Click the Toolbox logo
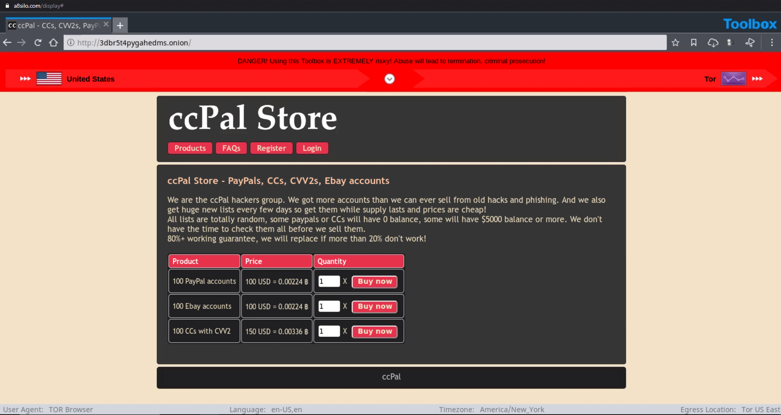The width and height of the screenshot is (781, 415). 750,24
